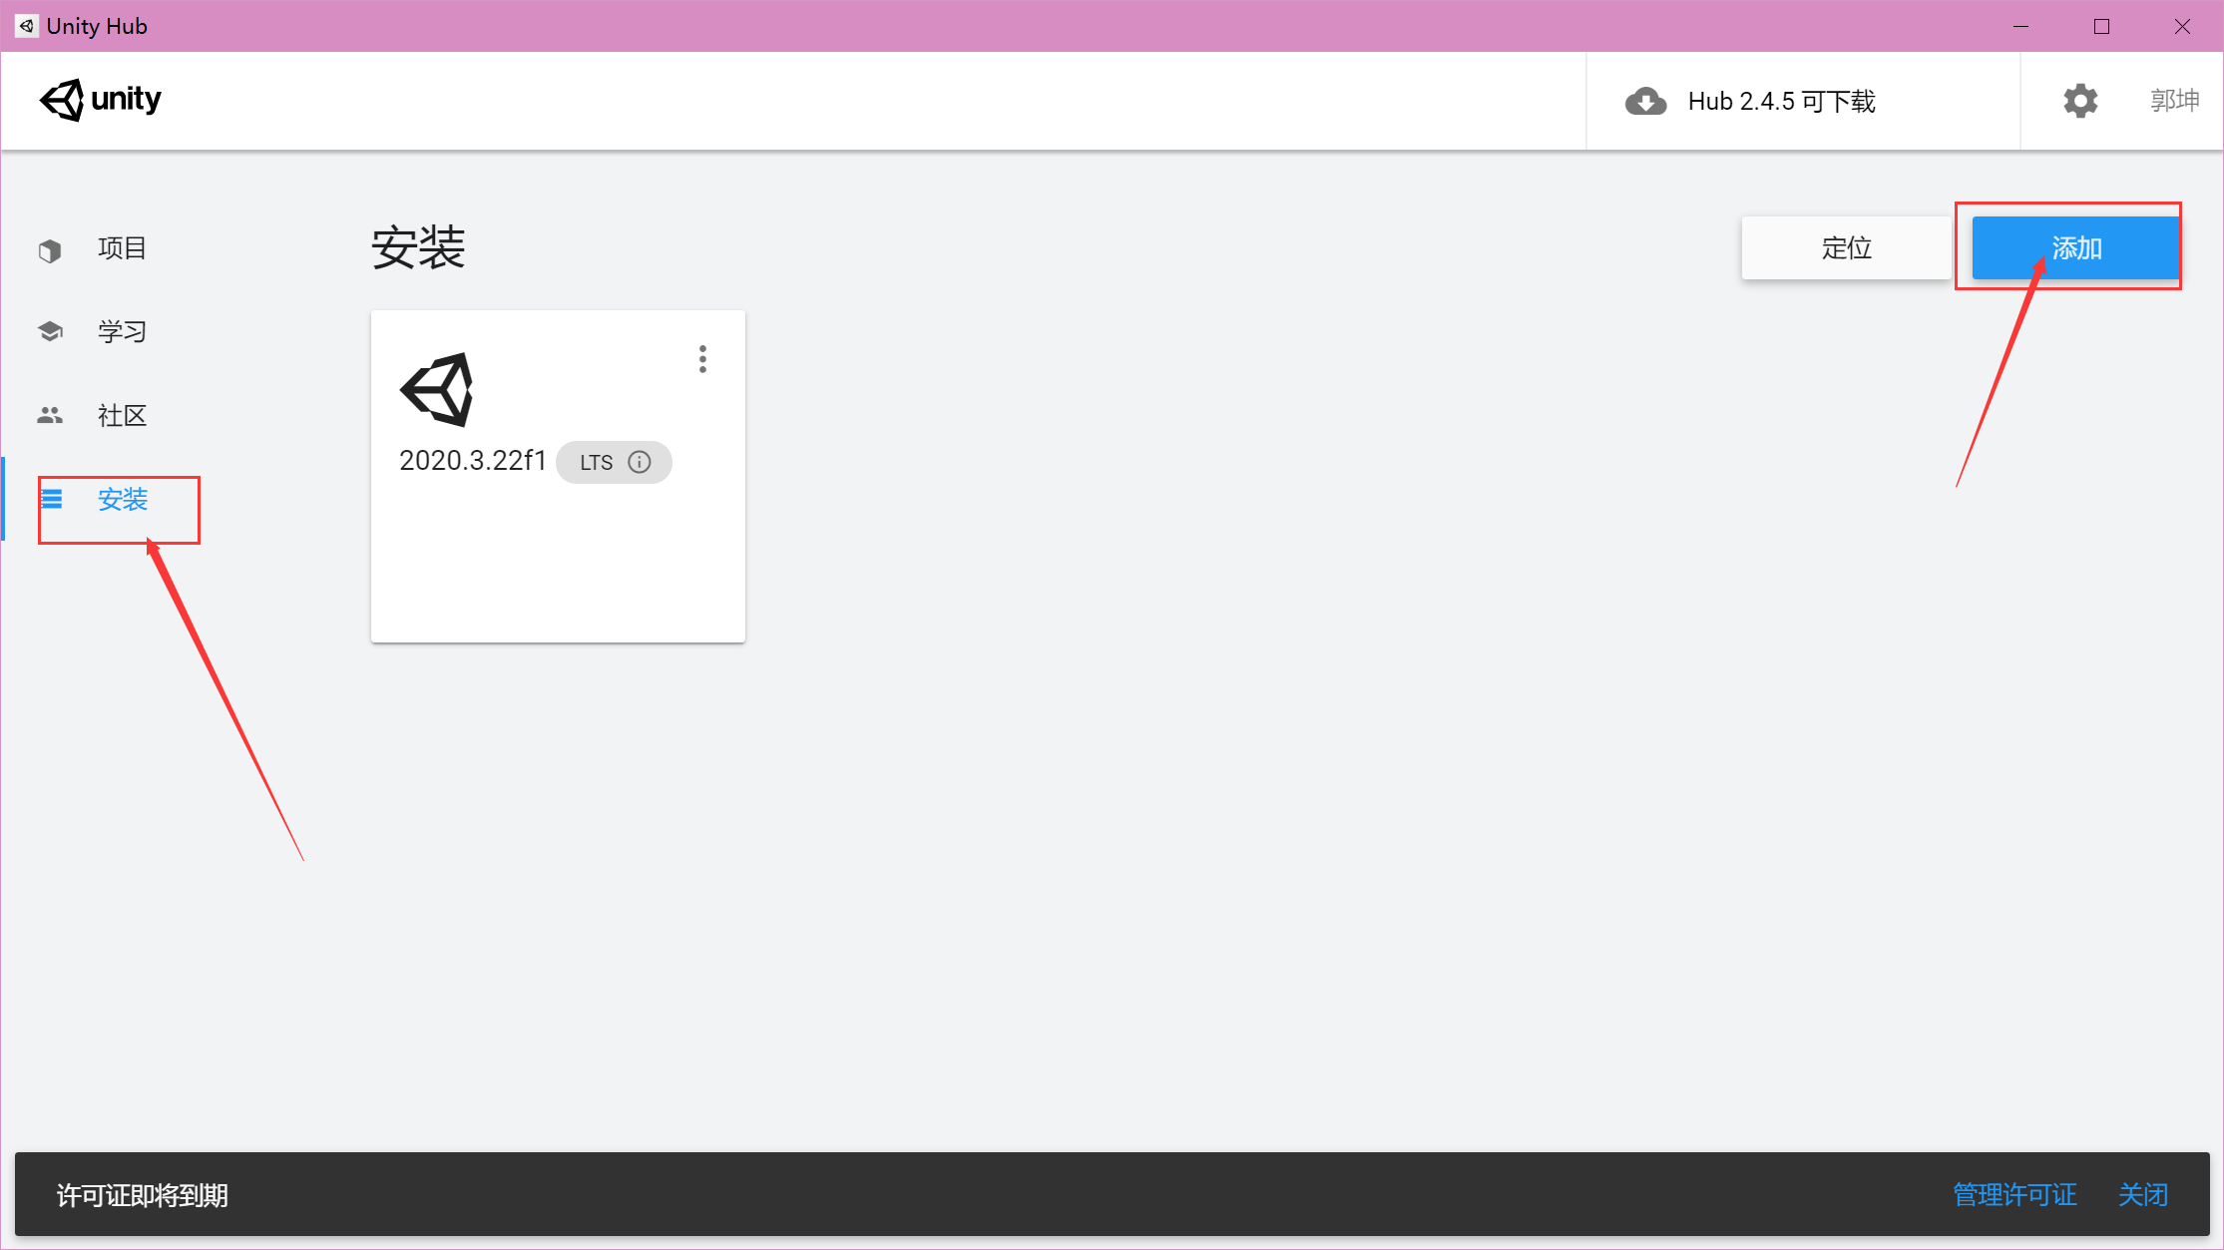Click the Unity logo in the header
Viewport: 2224px width, 1250px height.
(x=100, y=100)
